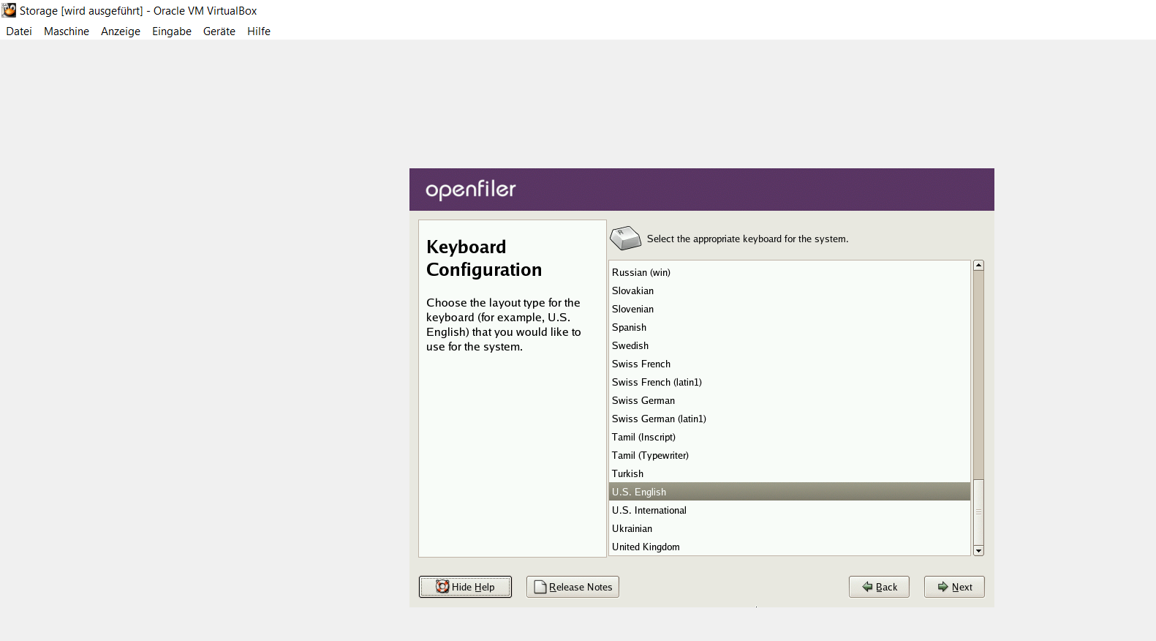1156x641 pixels.
Task: Click the left arrow icon on Back
Action: pos(867,587)
